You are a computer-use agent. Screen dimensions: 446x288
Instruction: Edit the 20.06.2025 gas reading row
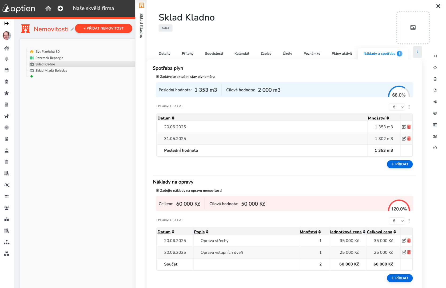pos(404,127)
